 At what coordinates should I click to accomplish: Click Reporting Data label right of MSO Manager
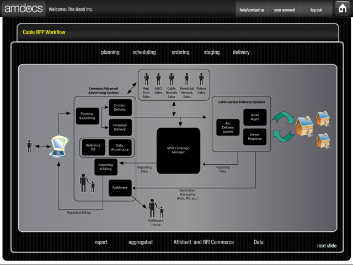pyautogui.click(x=223, y=169)
